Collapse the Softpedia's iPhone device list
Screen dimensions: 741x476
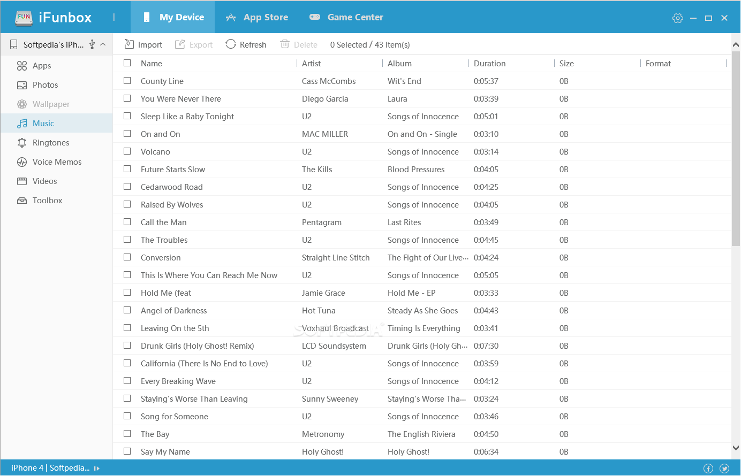click(x=103, y=44)
